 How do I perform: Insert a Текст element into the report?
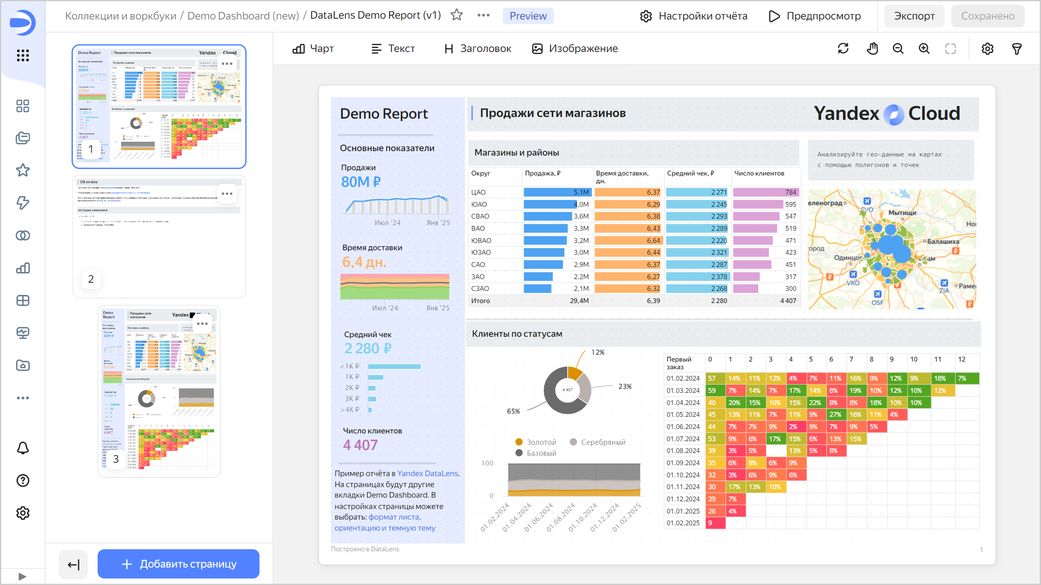(393, 48)
